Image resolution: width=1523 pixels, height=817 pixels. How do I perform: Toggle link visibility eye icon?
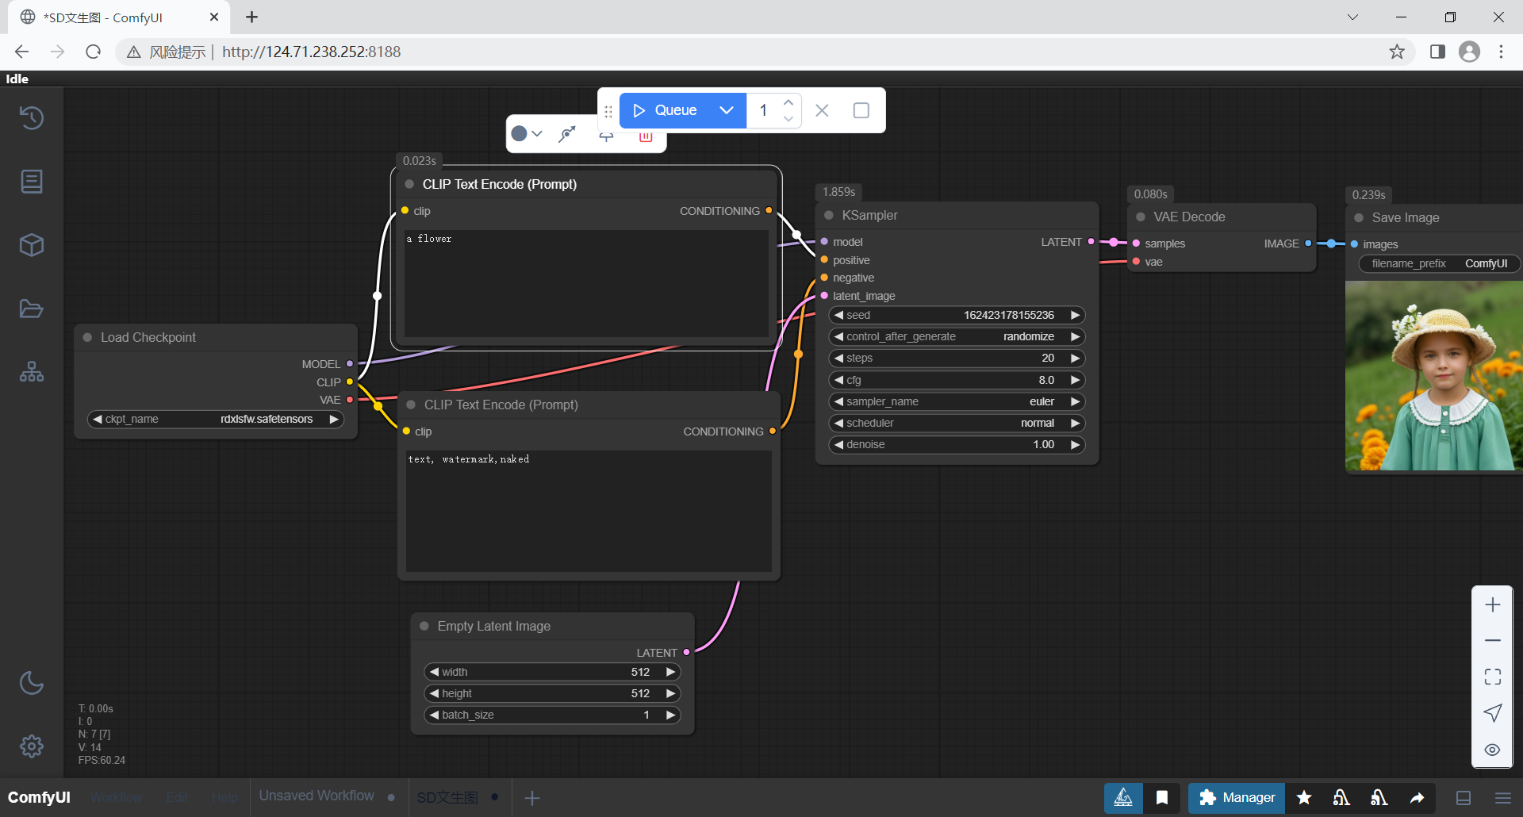tap(1492, 750)
